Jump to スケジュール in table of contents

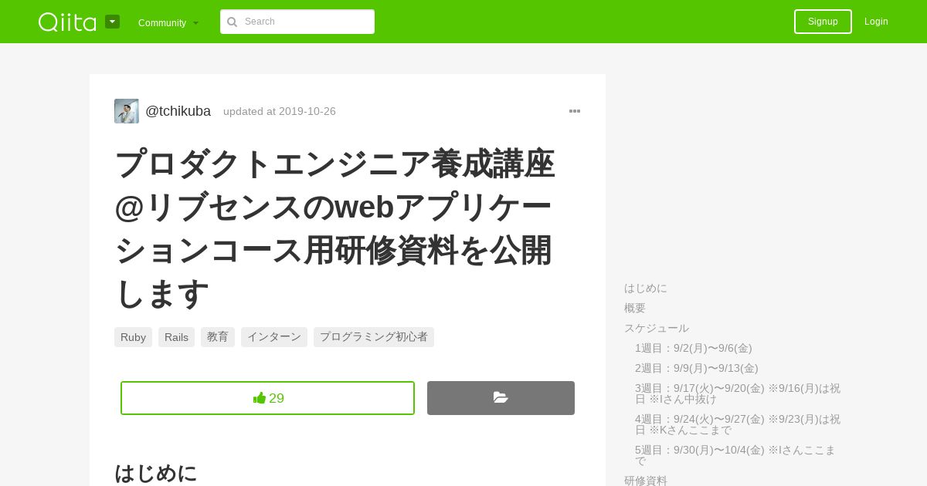(x=657, y=328)
